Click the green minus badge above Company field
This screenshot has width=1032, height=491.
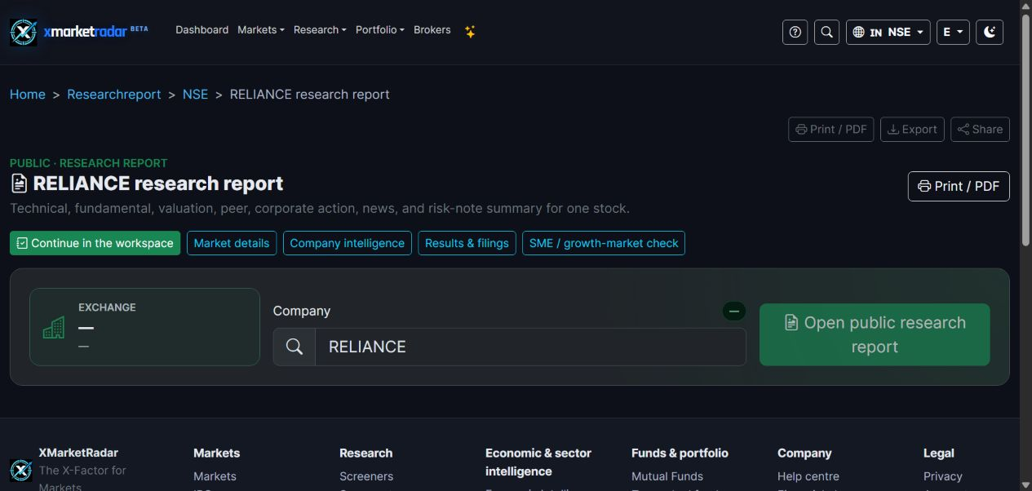[x=733, y=311]
